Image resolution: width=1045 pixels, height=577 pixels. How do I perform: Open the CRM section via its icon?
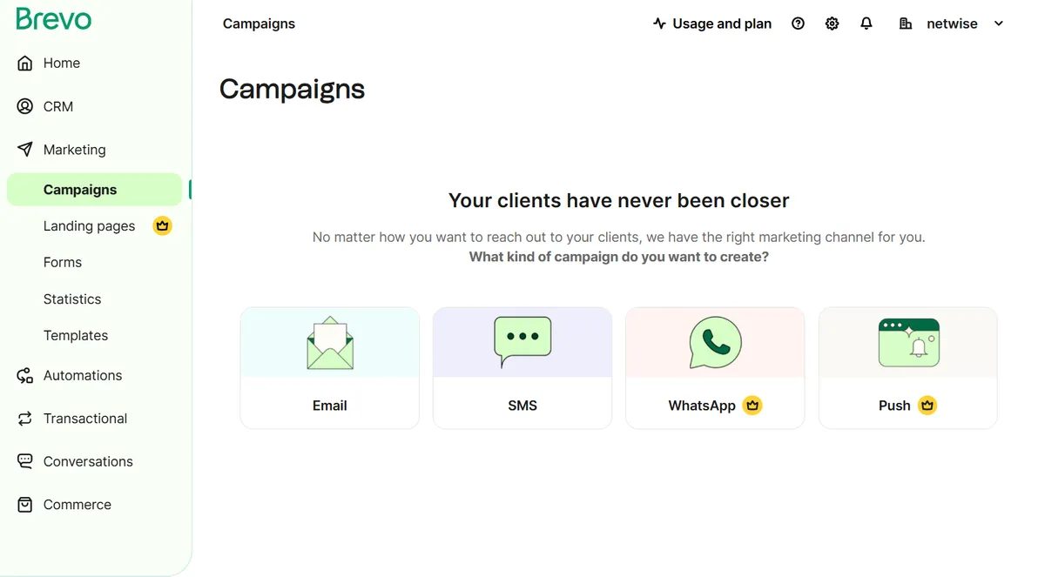(x=24, y=106)
